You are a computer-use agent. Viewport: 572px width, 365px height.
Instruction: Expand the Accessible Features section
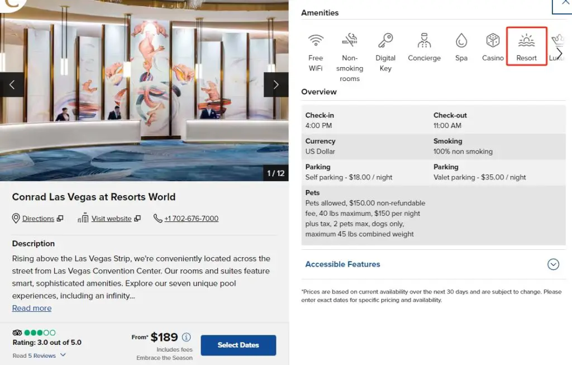(x=553, y=264)
